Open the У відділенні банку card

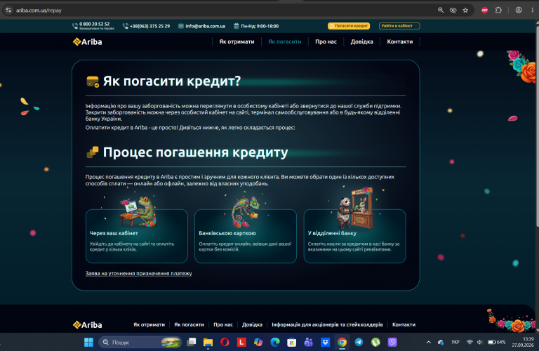(x=354, y=236)
